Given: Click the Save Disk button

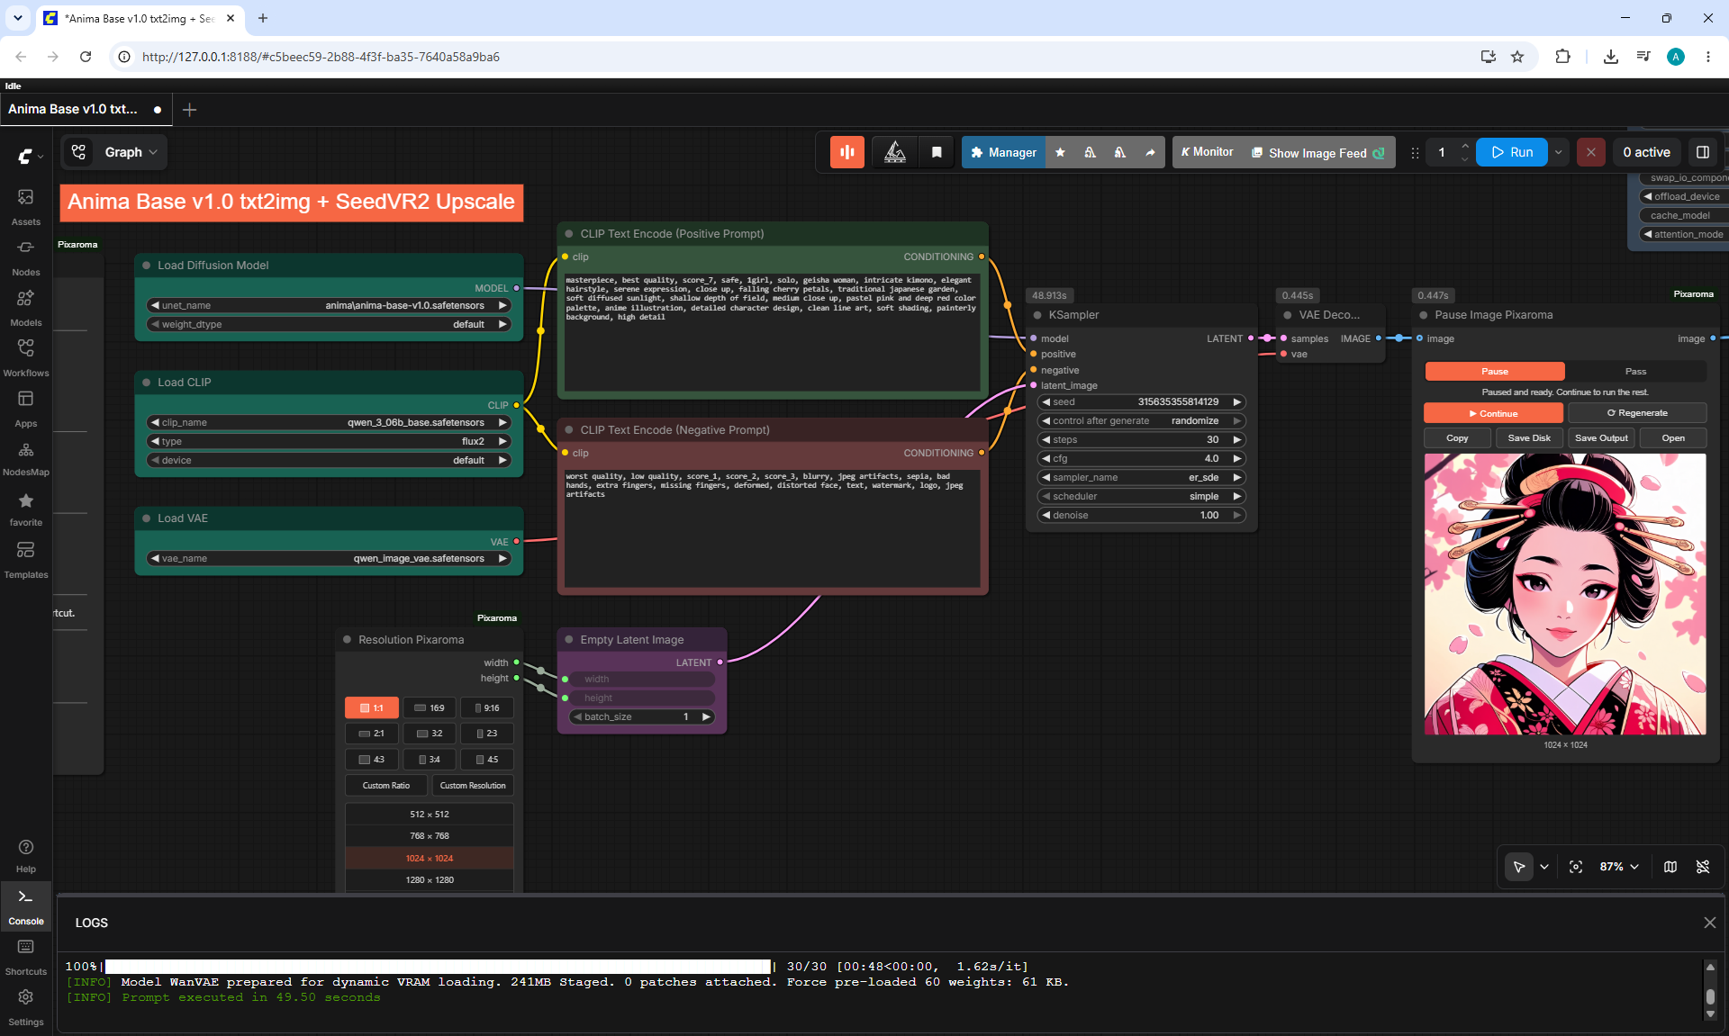Looking at the screenshot, I should click(x=1529, y=438).
